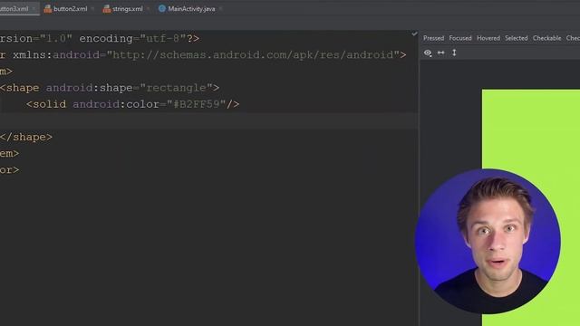The width and height of the screenshot is (580, 326).
Task: Switch to the button2.xml tab
Action: (71, 9)
